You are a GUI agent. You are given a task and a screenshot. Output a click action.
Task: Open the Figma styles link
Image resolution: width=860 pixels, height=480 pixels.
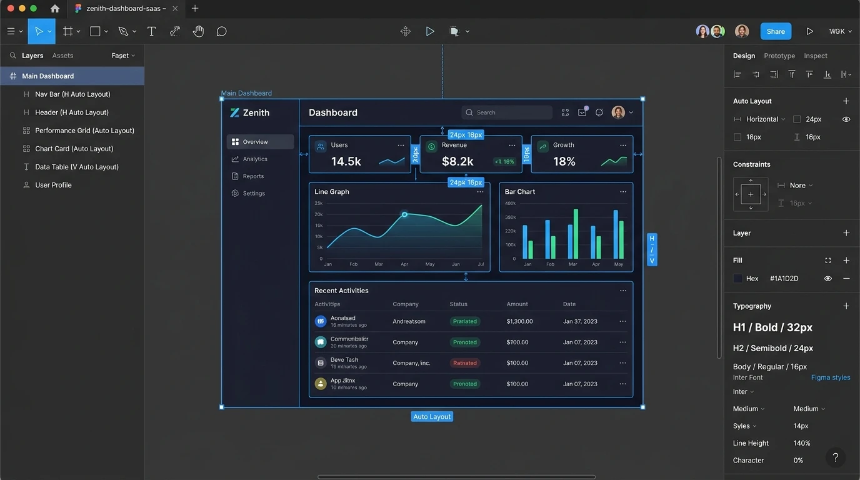831,377
